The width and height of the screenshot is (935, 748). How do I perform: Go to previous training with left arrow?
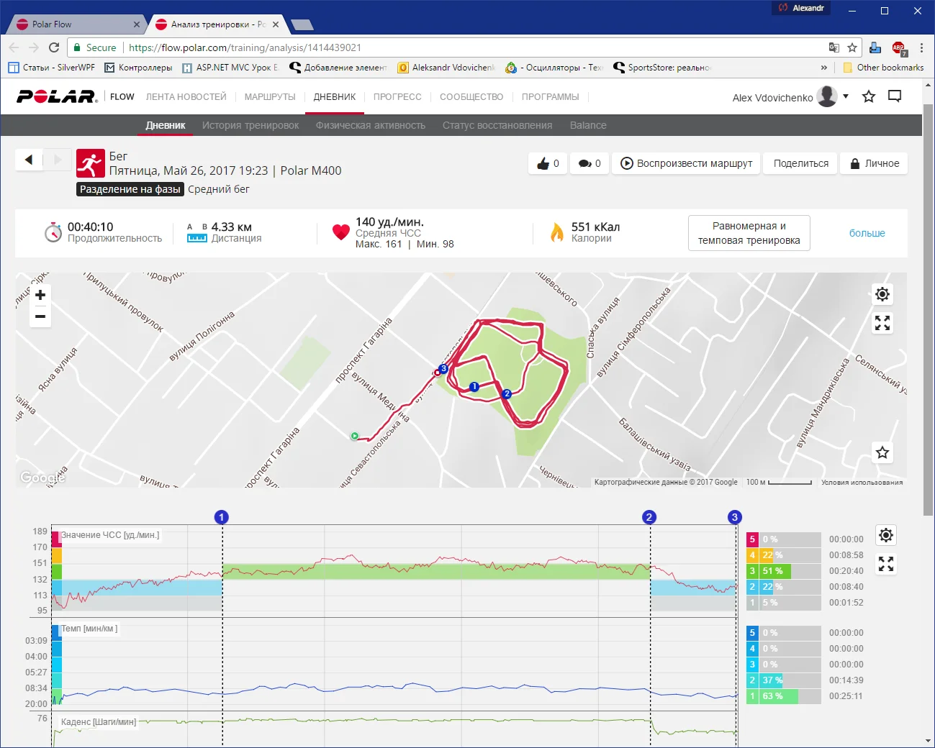(x=29, y=160)
